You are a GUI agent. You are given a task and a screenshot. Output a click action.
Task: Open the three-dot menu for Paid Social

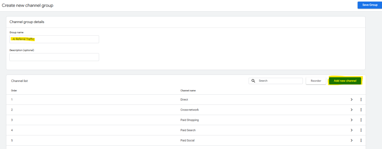[x=361, y=140]
